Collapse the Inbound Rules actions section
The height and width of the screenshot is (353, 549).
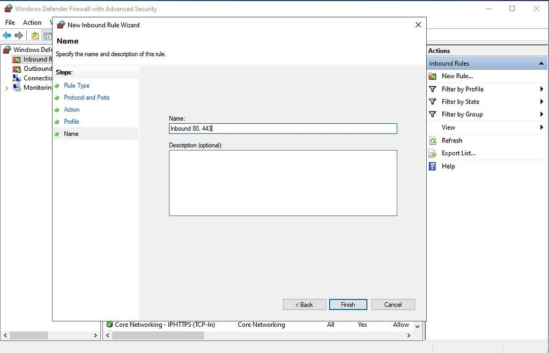[x=541, y=63]
